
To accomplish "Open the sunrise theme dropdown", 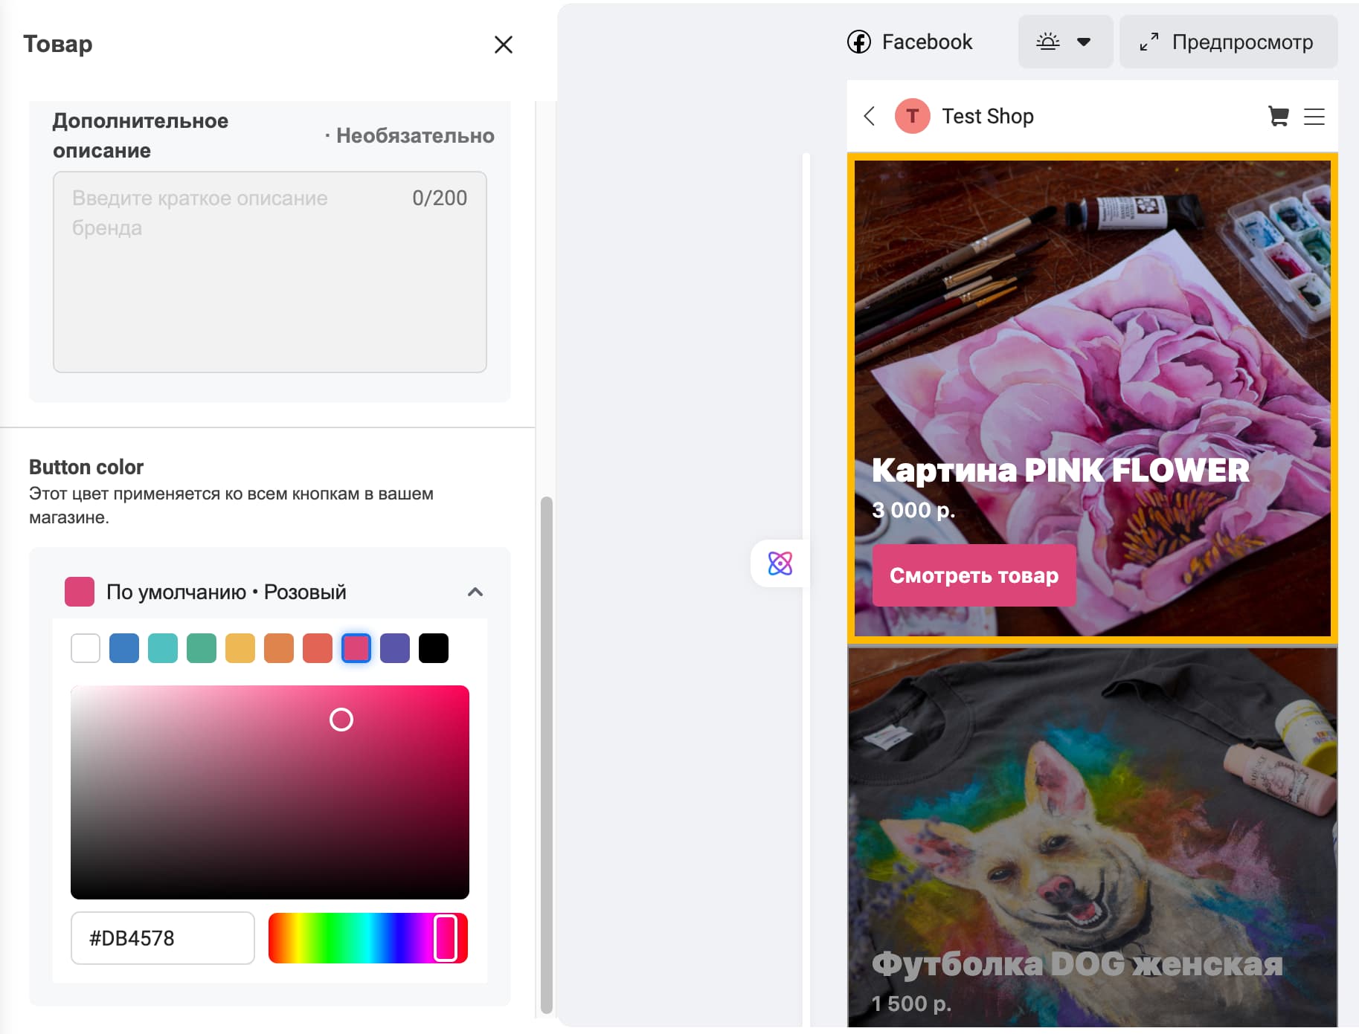I will pyautogui.click(x=1065, y=42).
